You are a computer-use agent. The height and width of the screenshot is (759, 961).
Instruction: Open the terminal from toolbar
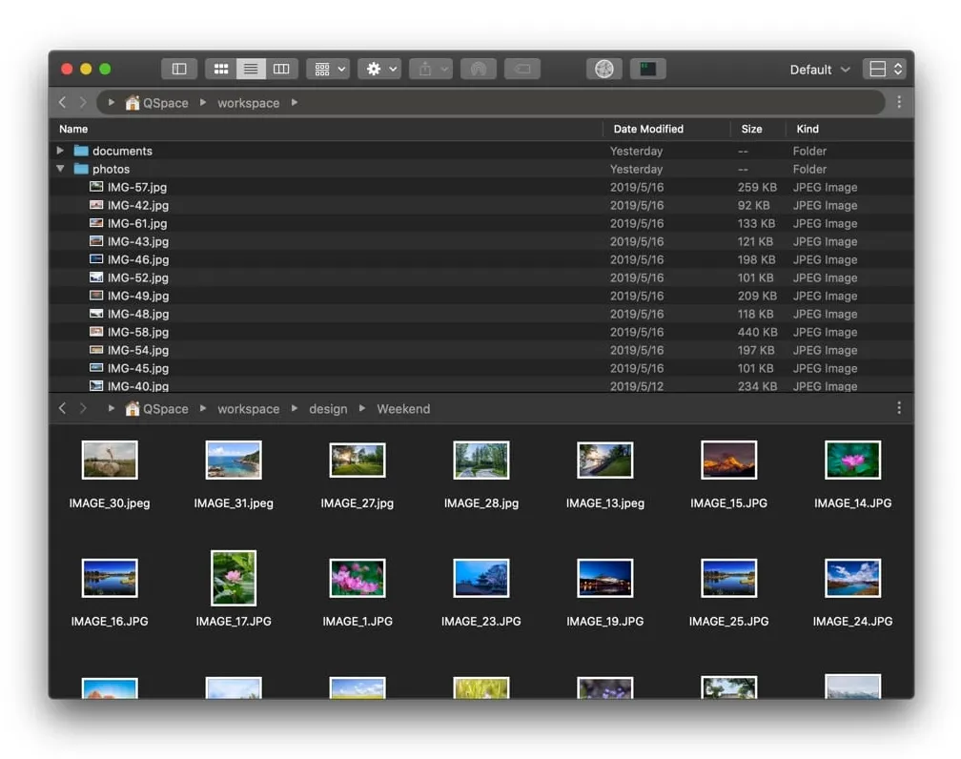coord(648,69)
